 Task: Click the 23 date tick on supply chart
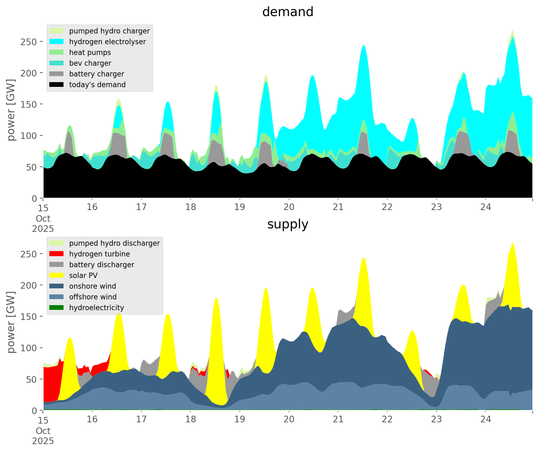[436, 419]
